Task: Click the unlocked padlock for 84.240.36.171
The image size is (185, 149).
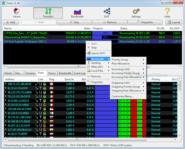Action: [x=45, y=121]
